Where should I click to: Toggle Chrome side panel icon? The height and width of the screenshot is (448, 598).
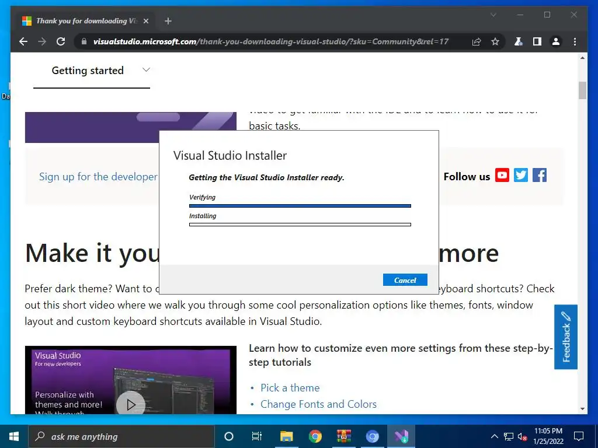[537, 41]
